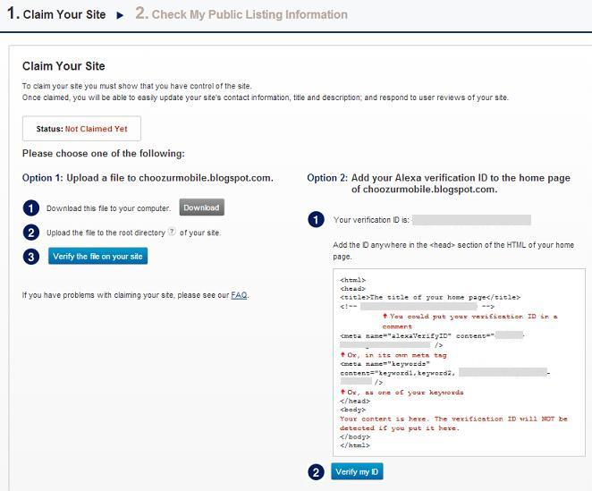Select the Claim Your Site step tab
Image resolution: width=592 pixels, height=491 pixels.
(x=57, y=14)
